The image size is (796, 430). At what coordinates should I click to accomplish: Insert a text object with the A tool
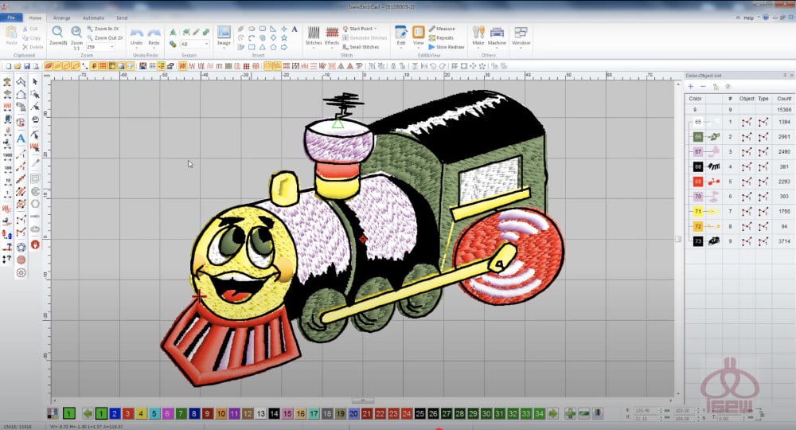294,29
